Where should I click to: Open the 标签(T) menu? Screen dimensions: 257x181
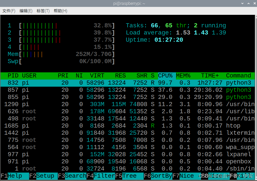coord(42,11)
